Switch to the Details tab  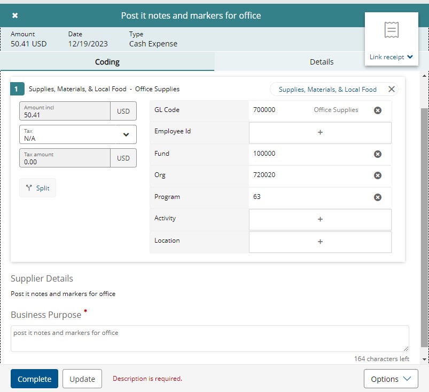point(321,62)
